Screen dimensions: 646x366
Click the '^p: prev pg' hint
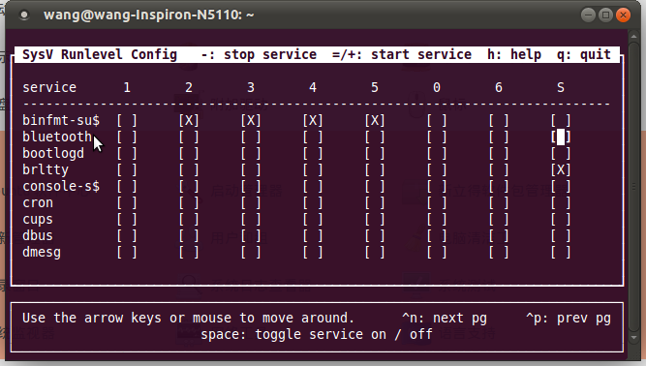569,319
